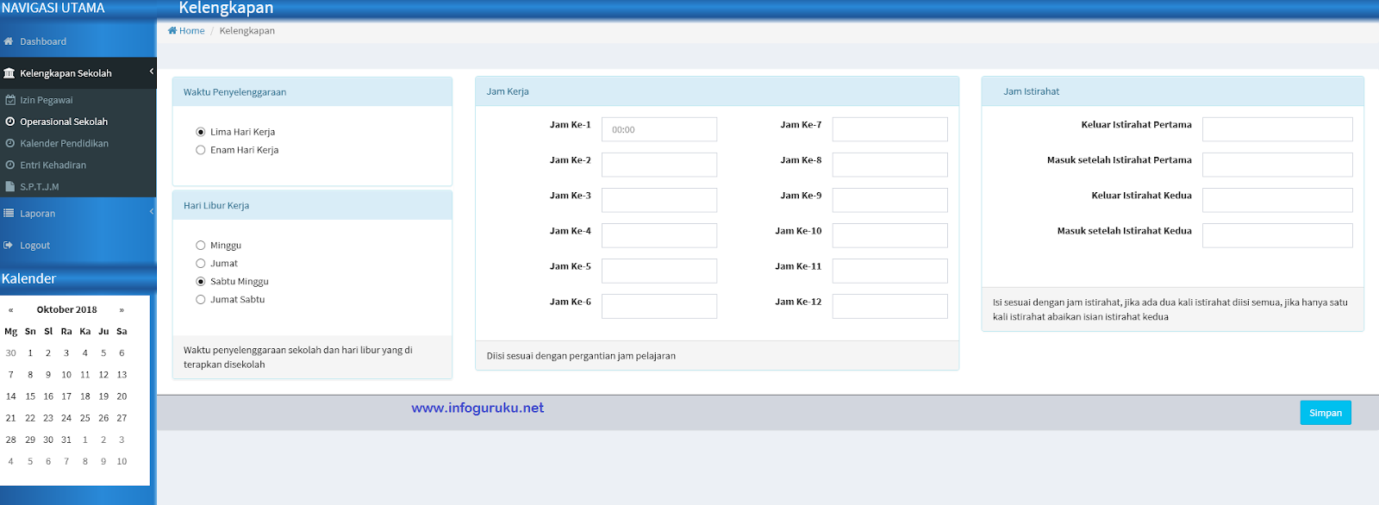Select day 25 in the calendar

click(85, 418)
